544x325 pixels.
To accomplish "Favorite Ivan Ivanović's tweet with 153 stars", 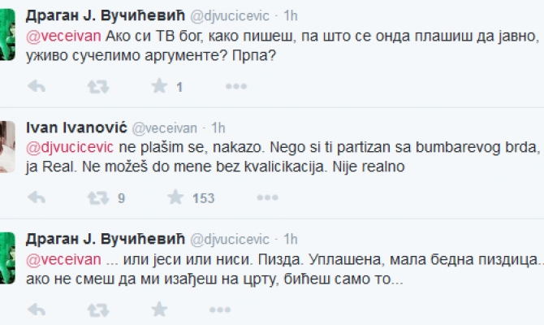I will pyautogui.click(x=175, y=197).
